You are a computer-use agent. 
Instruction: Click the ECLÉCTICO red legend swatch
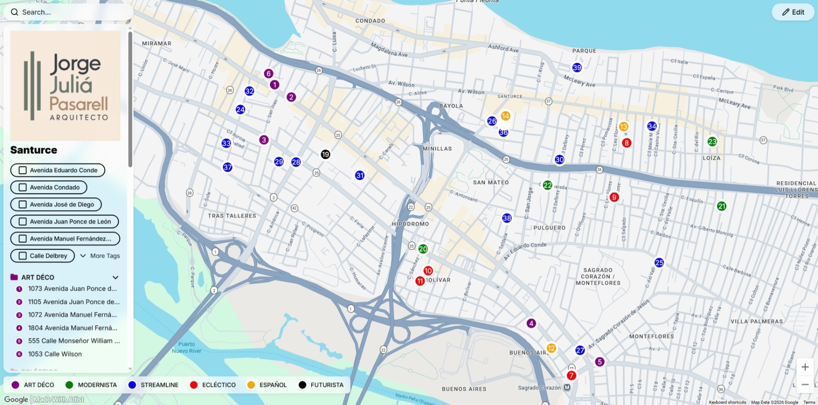194,385
